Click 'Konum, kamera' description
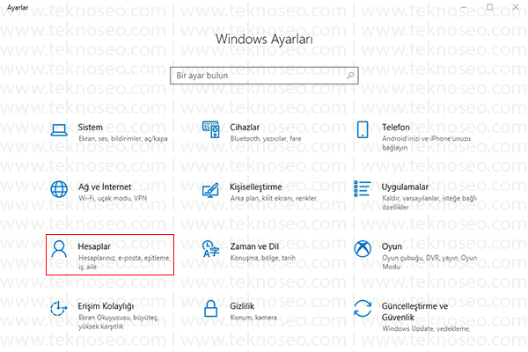This screenshot has height=352, width=528. (253, 318)
